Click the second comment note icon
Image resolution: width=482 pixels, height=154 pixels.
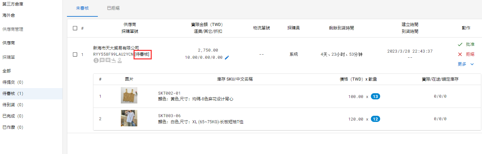tap(108, 60)
